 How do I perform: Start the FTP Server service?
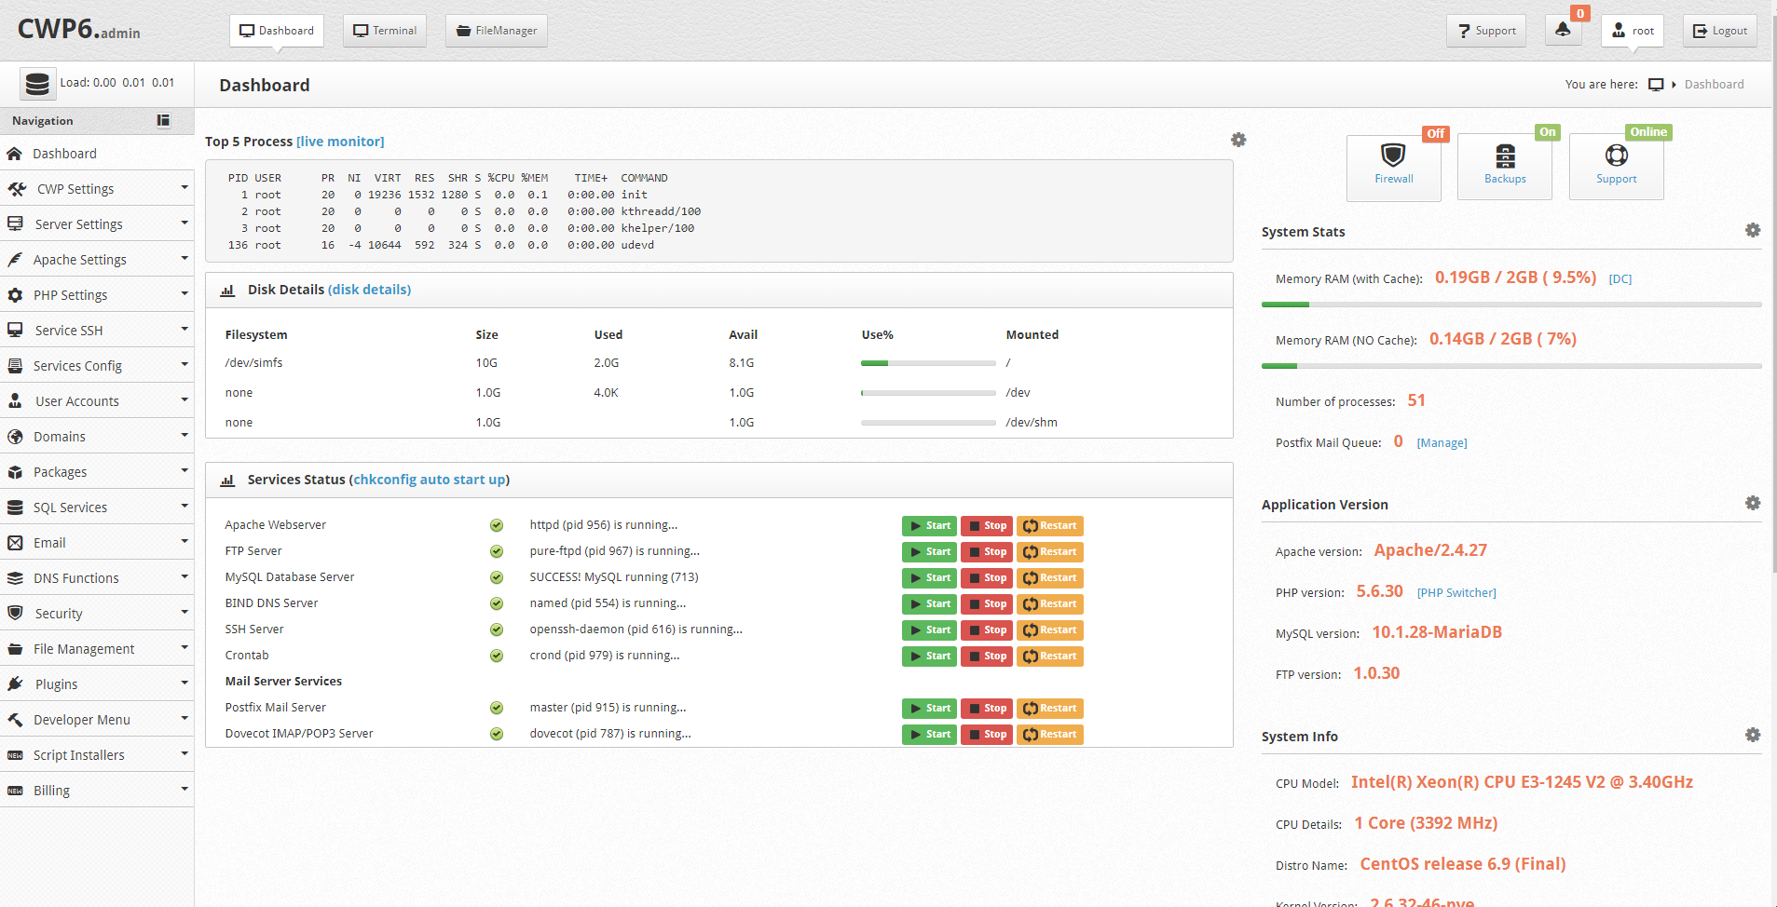click(x=929, y=552)
